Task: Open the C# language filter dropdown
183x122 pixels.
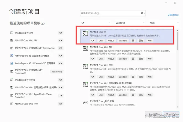Action: coord(96,23)
